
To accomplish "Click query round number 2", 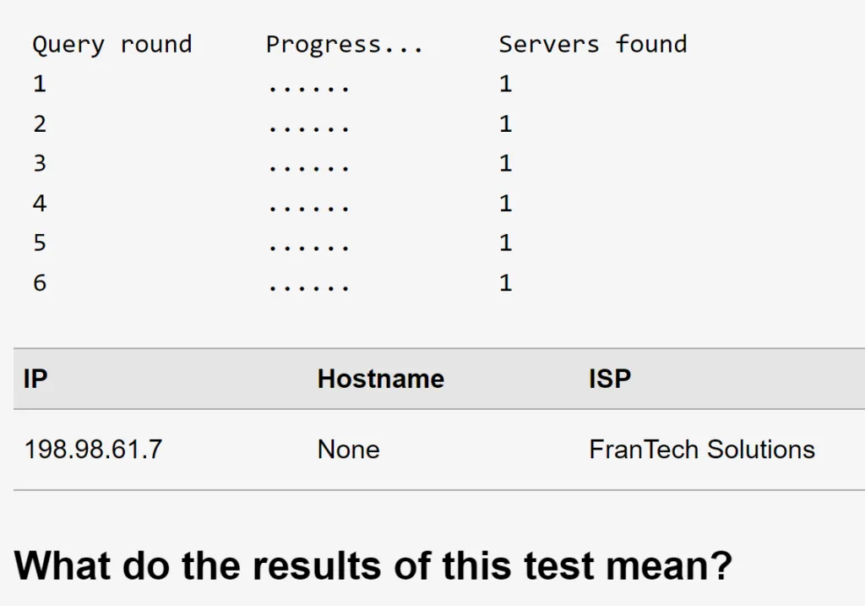I will coord(39,123).
